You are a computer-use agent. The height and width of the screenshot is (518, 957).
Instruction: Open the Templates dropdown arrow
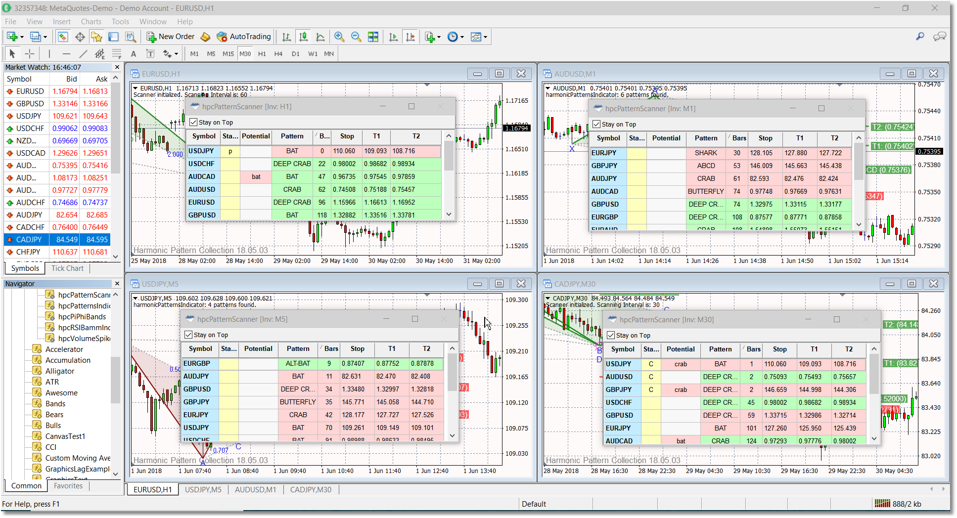pos(486,37)
